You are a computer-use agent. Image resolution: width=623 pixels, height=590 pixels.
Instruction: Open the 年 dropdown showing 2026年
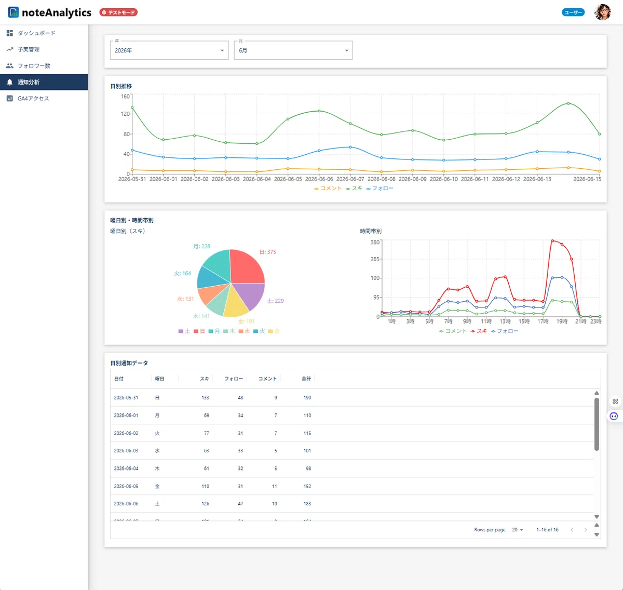[x=169, y=50]
